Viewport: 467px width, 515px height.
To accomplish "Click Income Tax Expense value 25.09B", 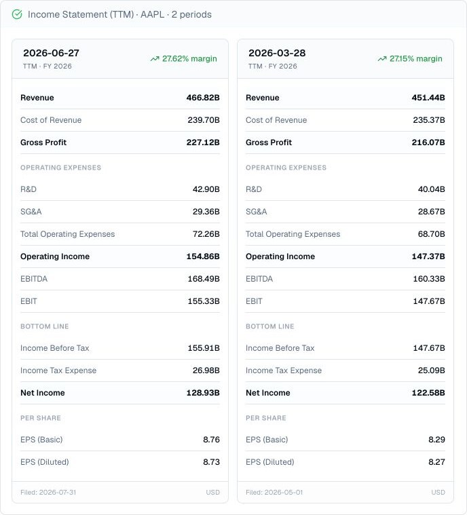I will (x=432, y=370).
